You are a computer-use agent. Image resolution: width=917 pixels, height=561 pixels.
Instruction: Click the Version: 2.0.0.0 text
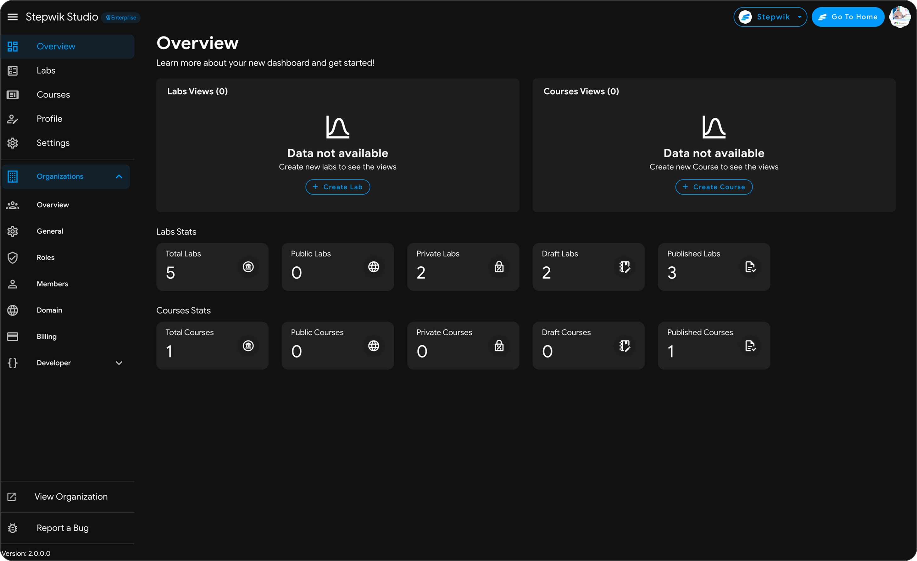coord(26,553)
